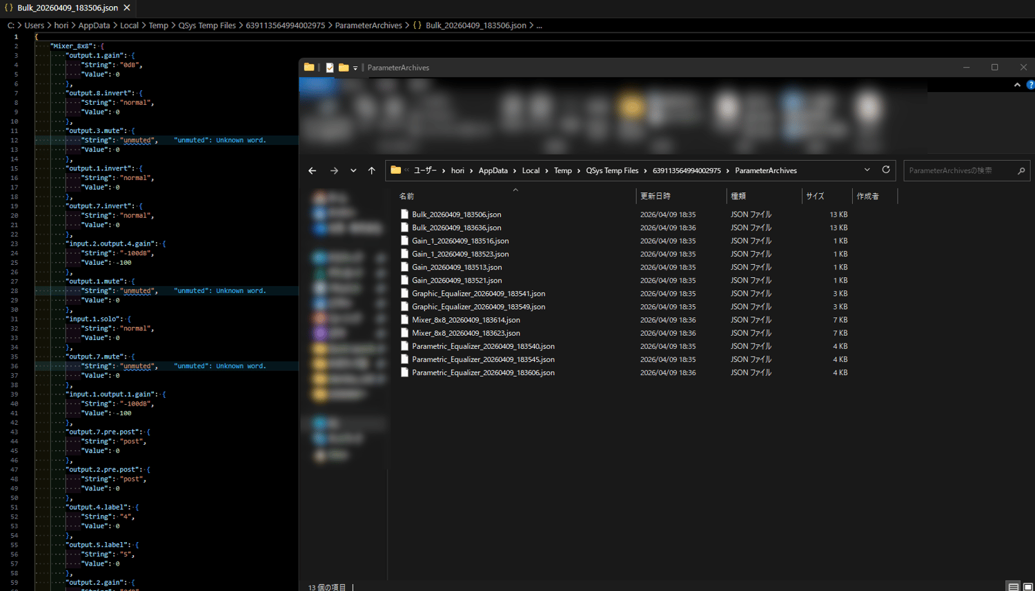Screen dimensions: 1035x591
Task: Select file Bulk_20260409_183506.json in Explorer list
Action: point(457,214)
